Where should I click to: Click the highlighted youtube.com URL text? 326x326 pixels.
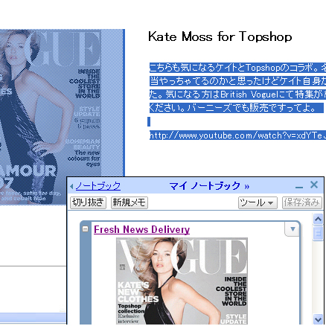pyautogui.click(x=237, y=135)
